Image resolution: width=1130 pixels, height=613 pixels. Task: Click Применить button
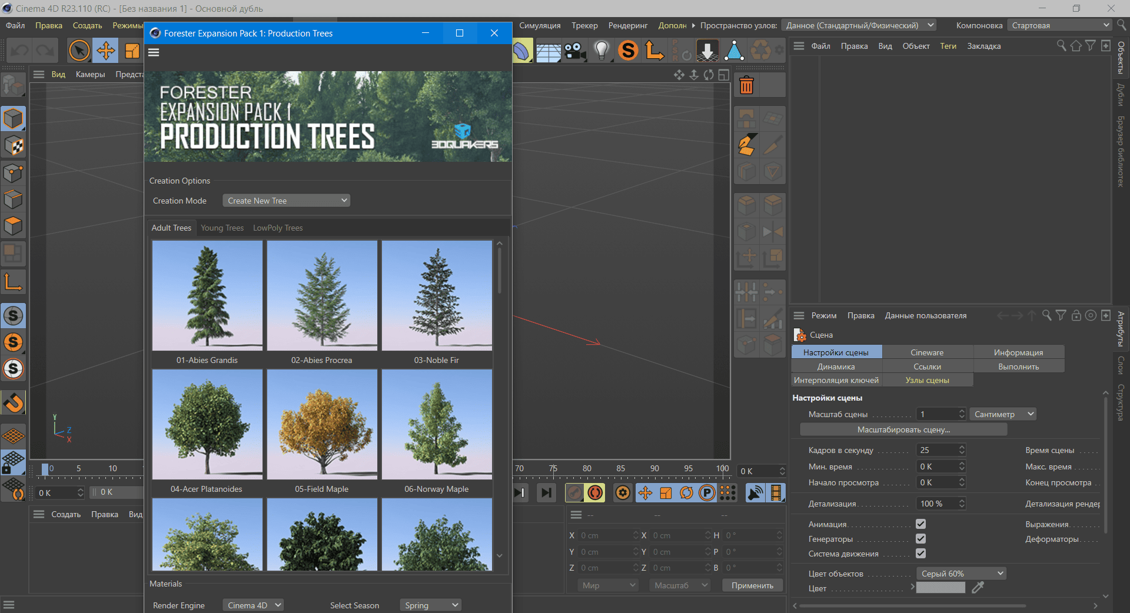tap(752, 585)
